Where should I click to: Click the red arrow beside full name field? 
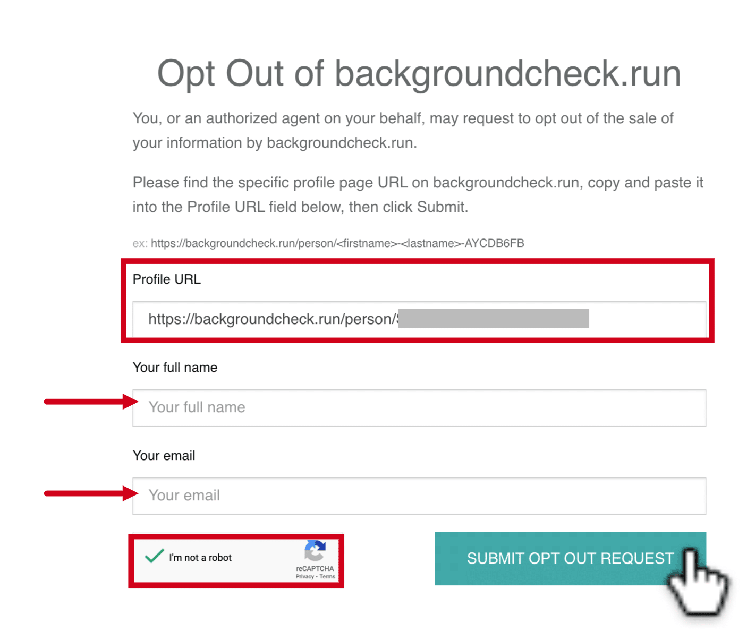(x=91, y=402)
